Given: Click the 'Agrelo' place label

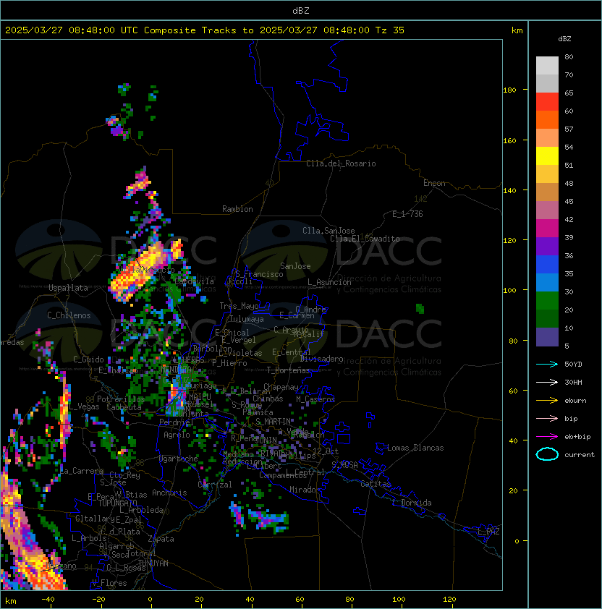Looking at the screenshot, I should click(x=177, y=435).
